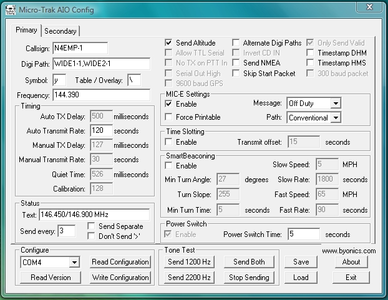The height and width of the screenshot is (300, 388).
Task: Click the Save button
Action: [301, 262]
